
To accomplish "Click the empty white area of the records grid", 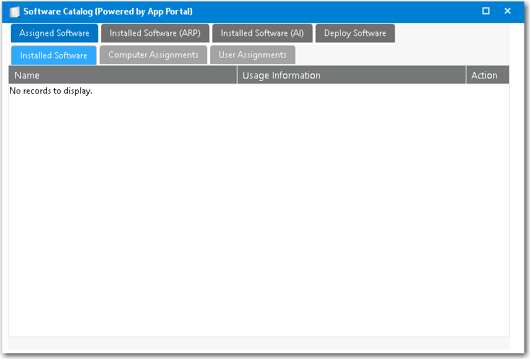I will point(259,216).
